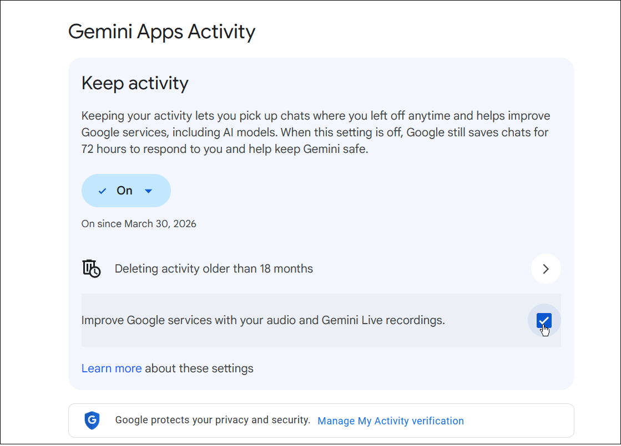Uncheck the audio and Gemini Live recordings checkbox

(544, 320)
